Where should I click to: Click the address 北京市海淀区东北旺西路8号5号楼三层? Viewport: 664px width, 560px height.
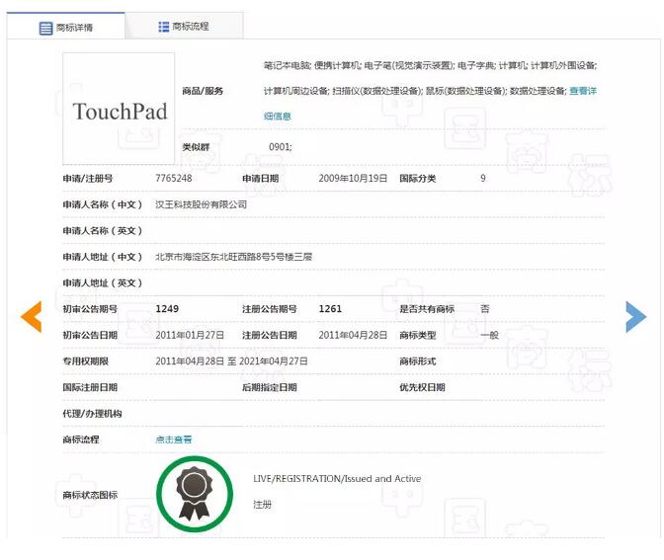tap(233, 257)
